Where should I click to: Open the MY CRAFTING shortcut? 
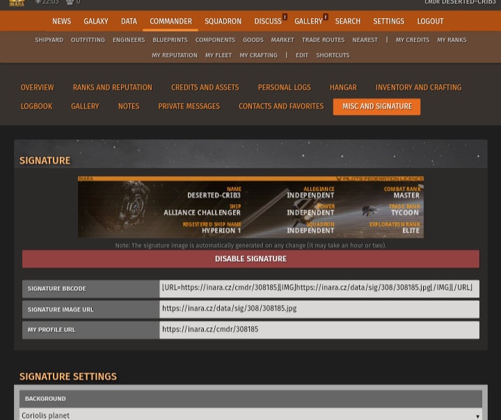point(258,55)
